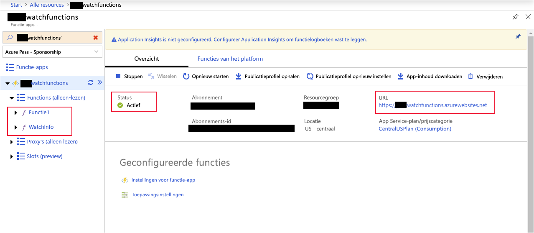
Task: Click the Stoppen stop button
Action: [129, 77]
